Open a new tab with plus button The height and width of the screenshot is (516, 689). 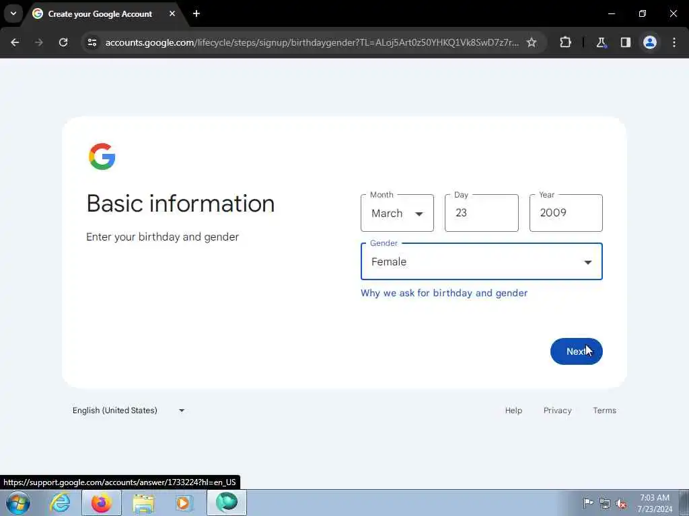coord(196,13)
